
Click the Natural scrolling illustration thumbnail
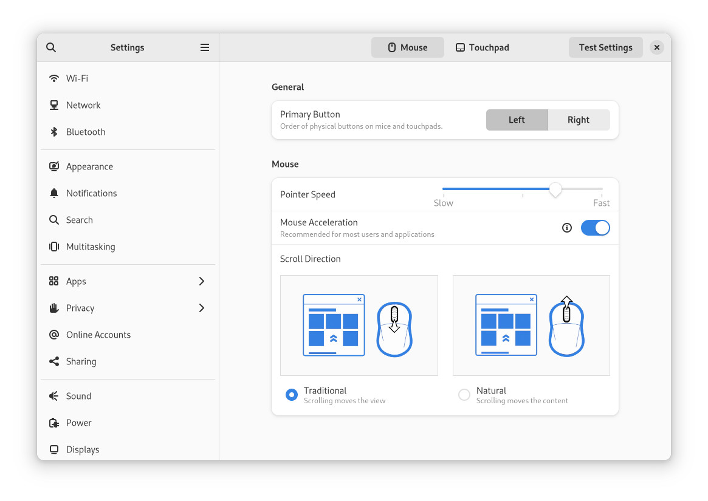click(531, 325)
